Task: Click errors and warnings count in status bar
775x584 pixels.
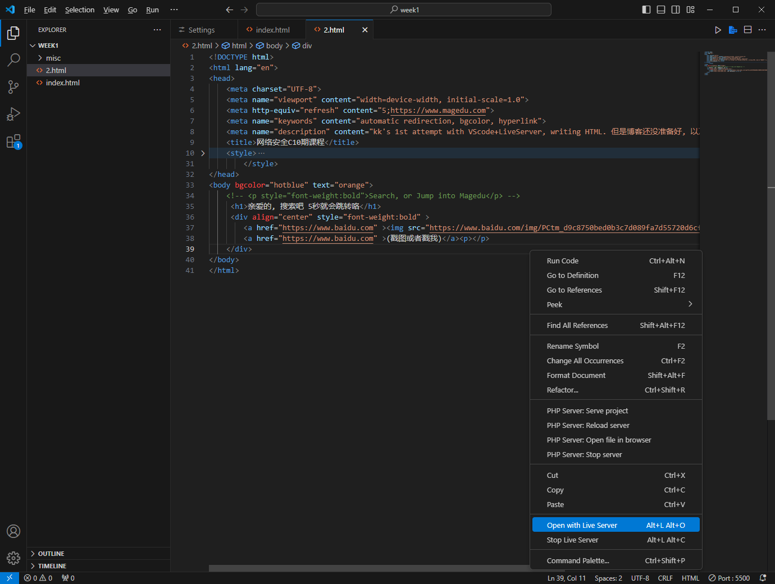Action: (x=38, y=578)
